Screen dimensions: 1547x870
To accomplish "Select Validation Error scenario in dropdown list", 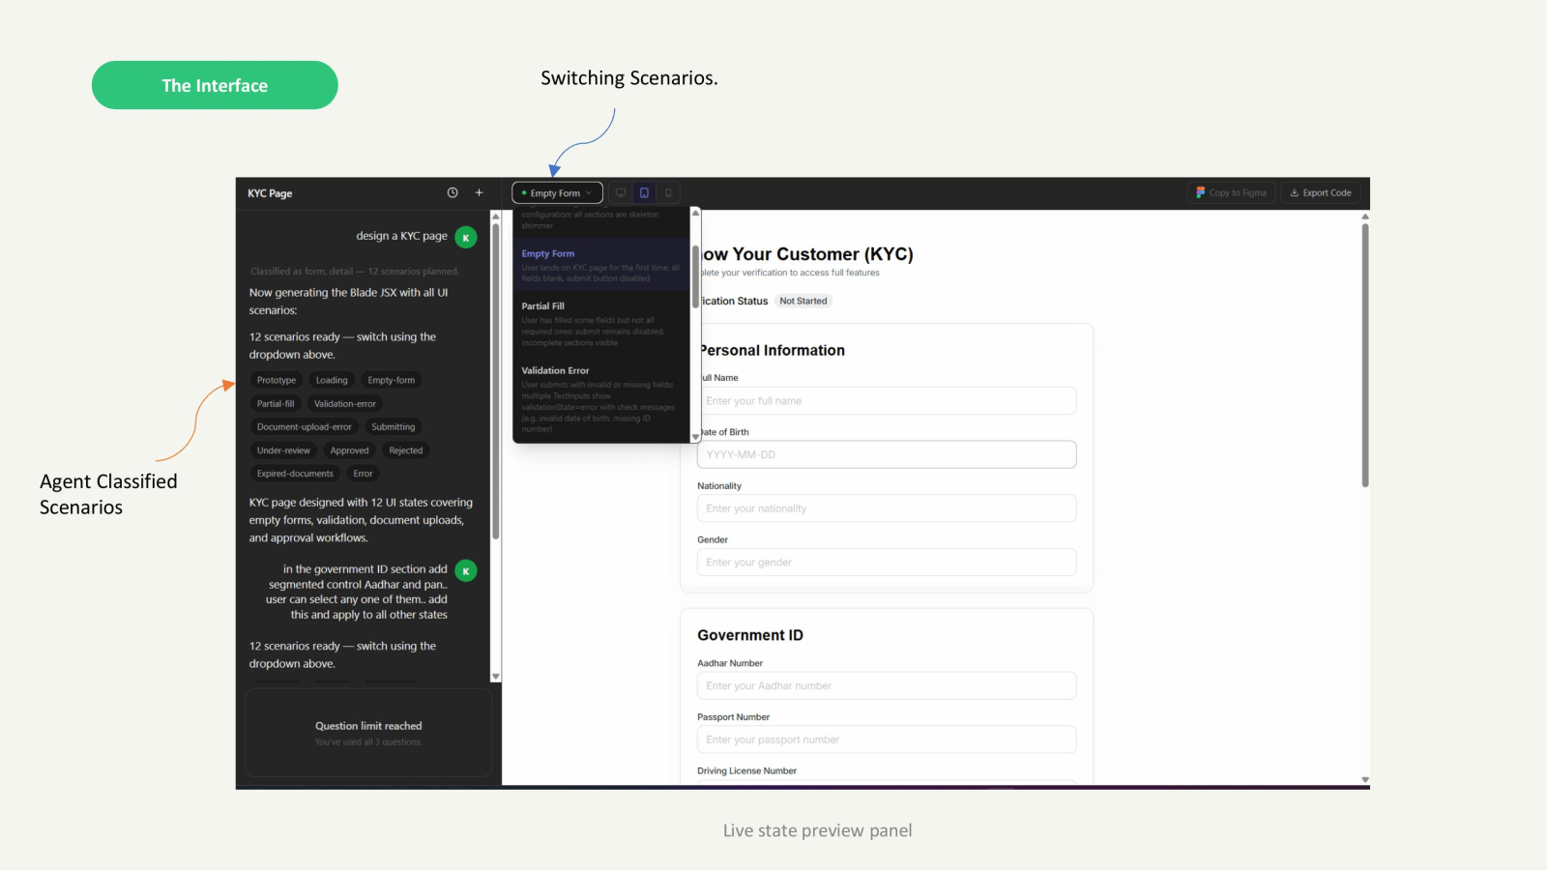I will (600, 398).
